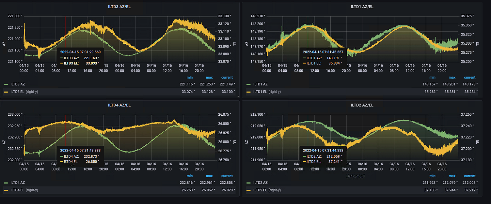Open the ILTD1 AZ/EL panel title menu
The image size is (491, 204).
tap(362, 7)
